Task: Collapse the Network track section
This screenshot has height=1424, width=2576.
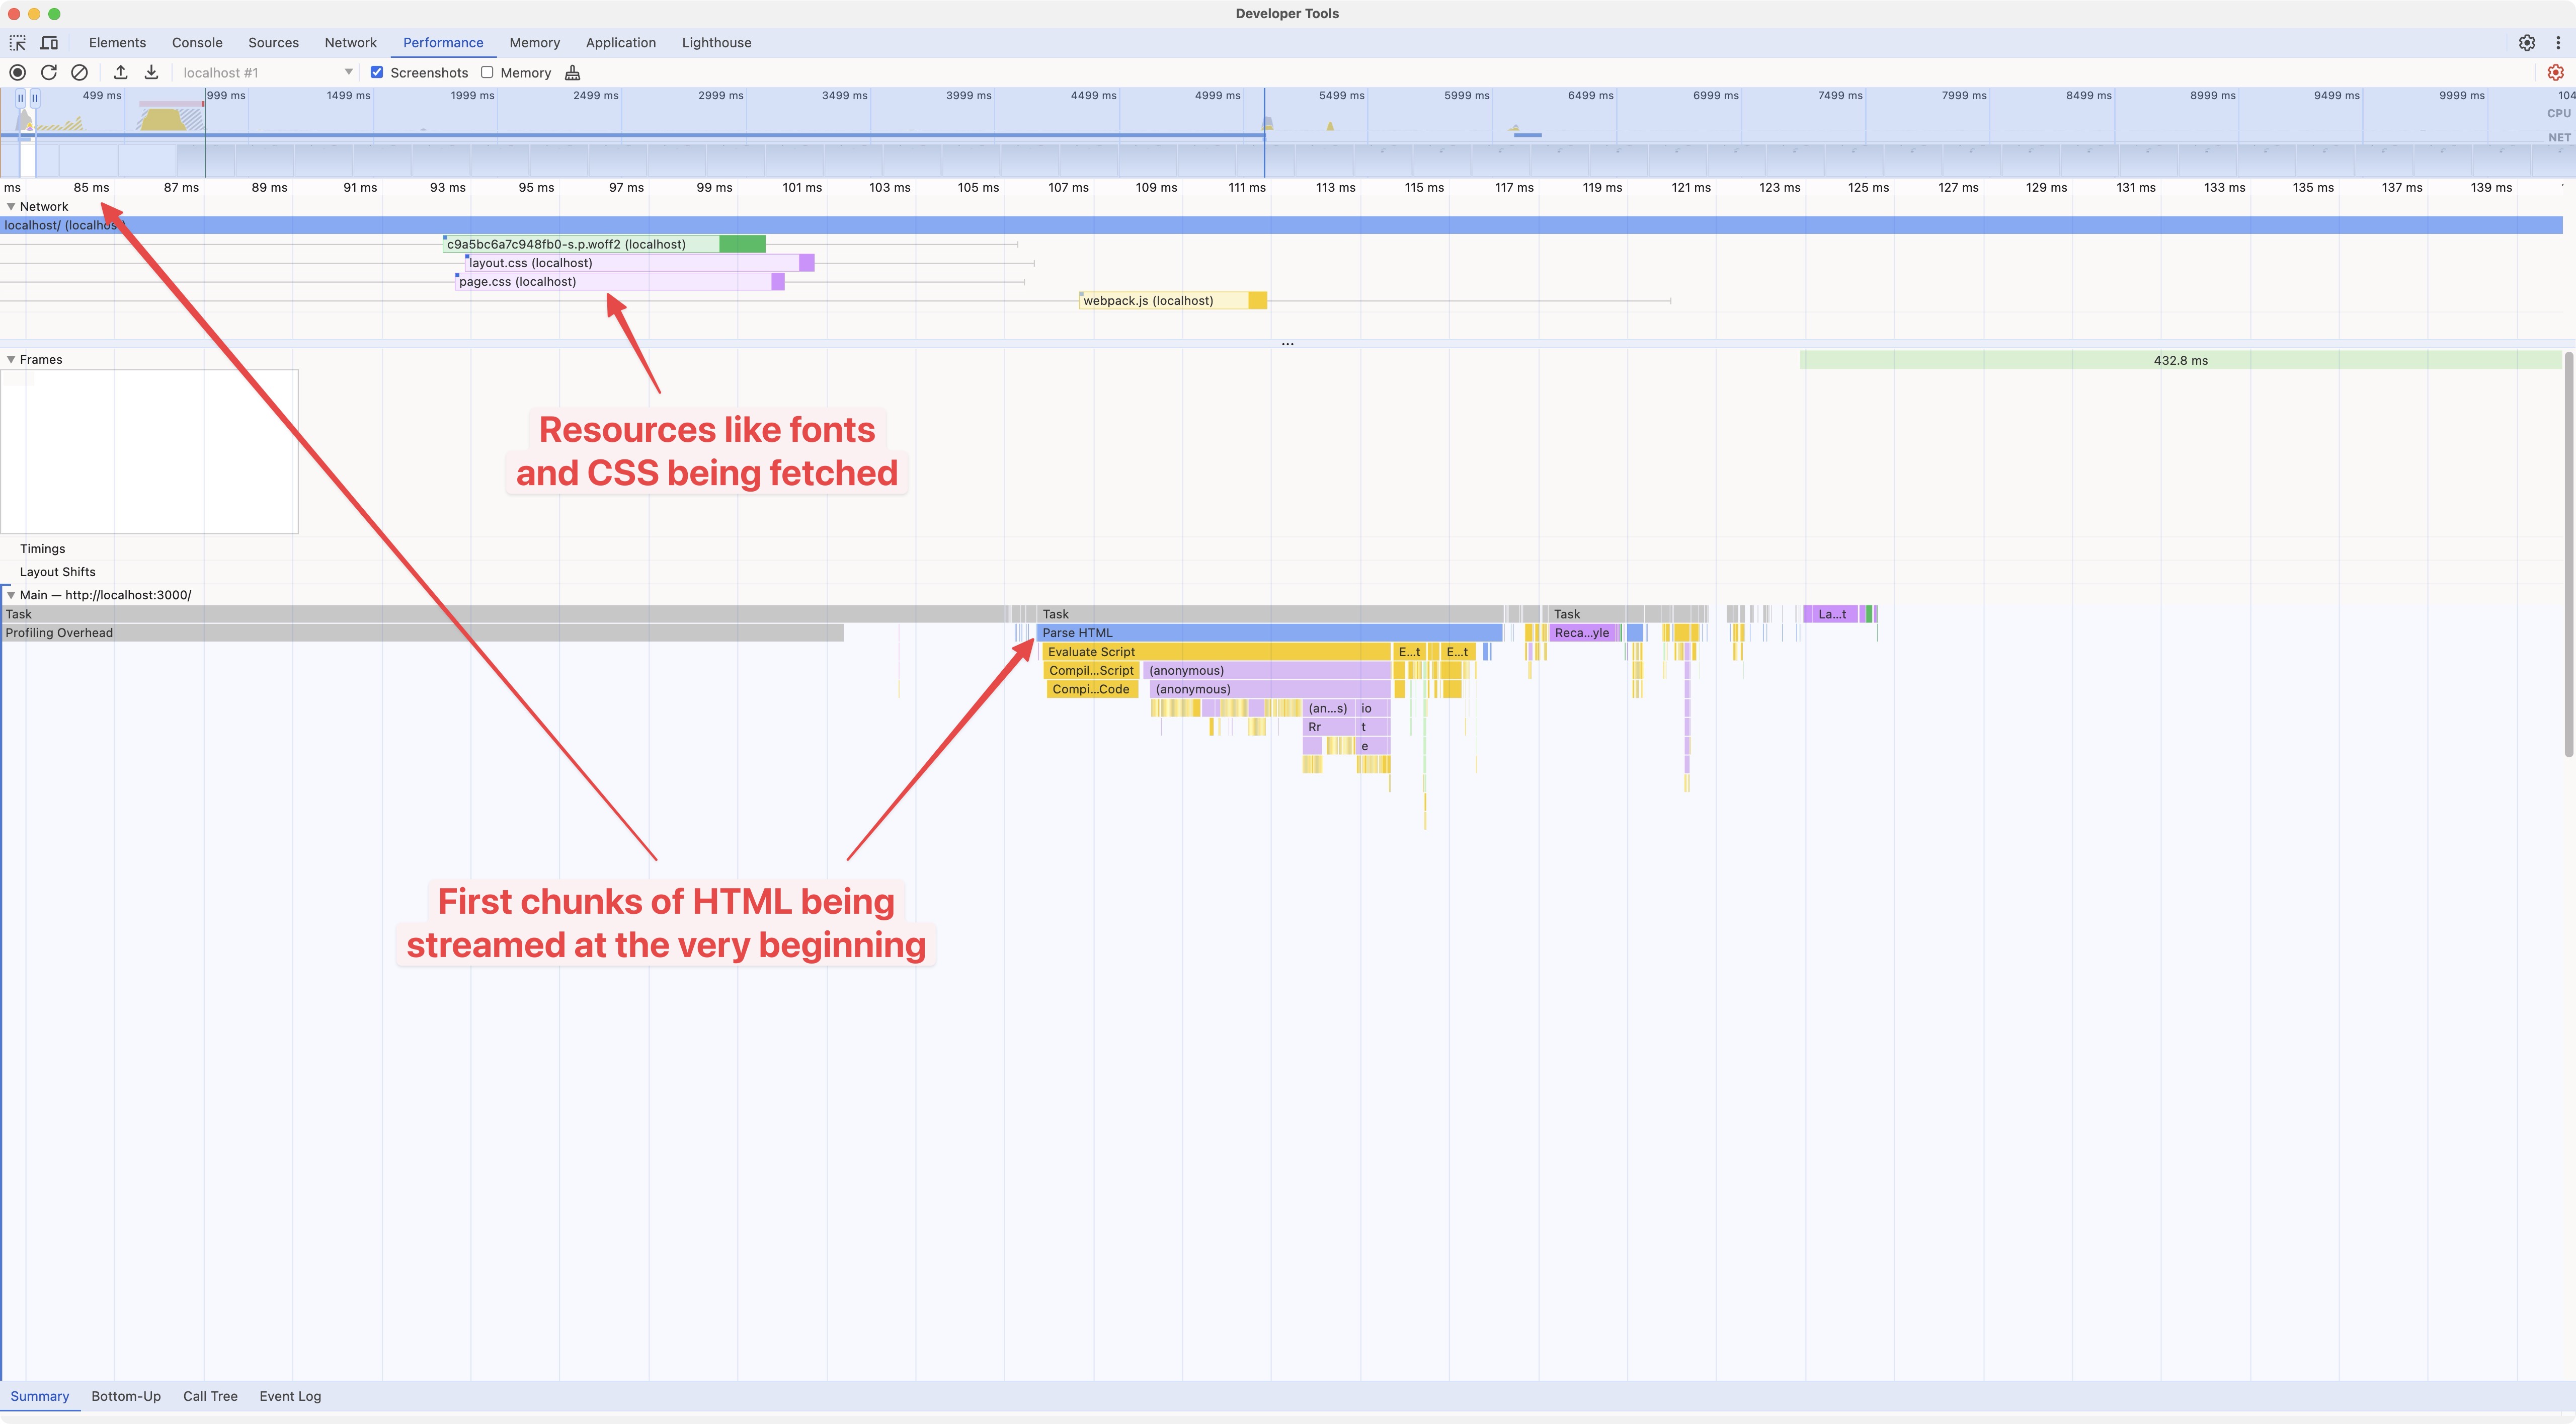Action: [x=11, y=207]
